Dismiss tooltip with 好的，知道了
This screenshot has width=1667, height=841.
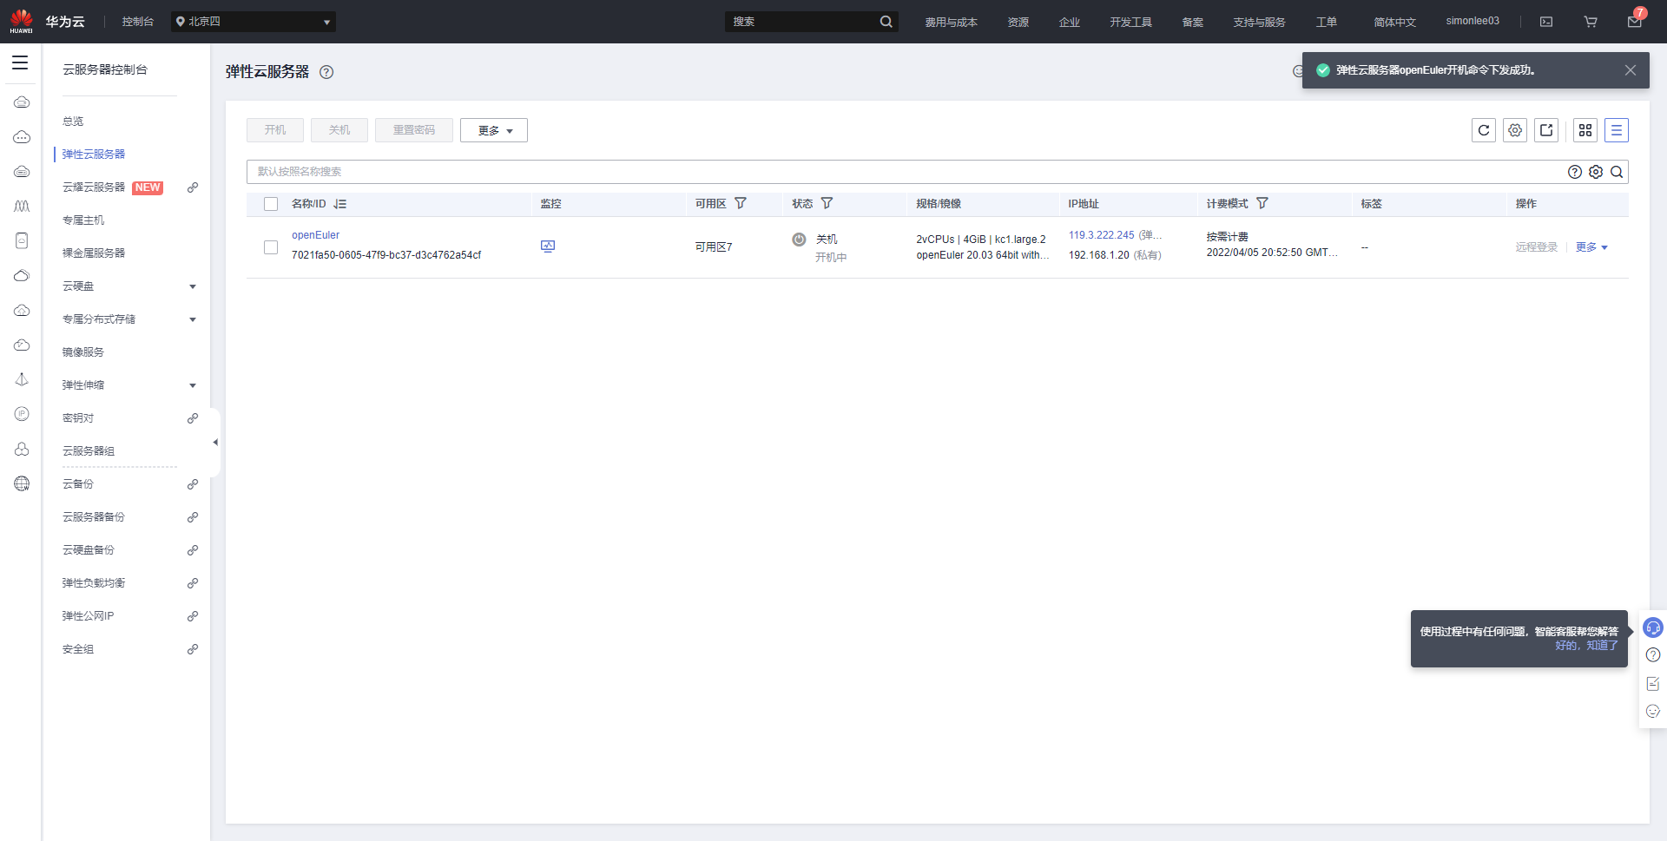coord(1587,646)
